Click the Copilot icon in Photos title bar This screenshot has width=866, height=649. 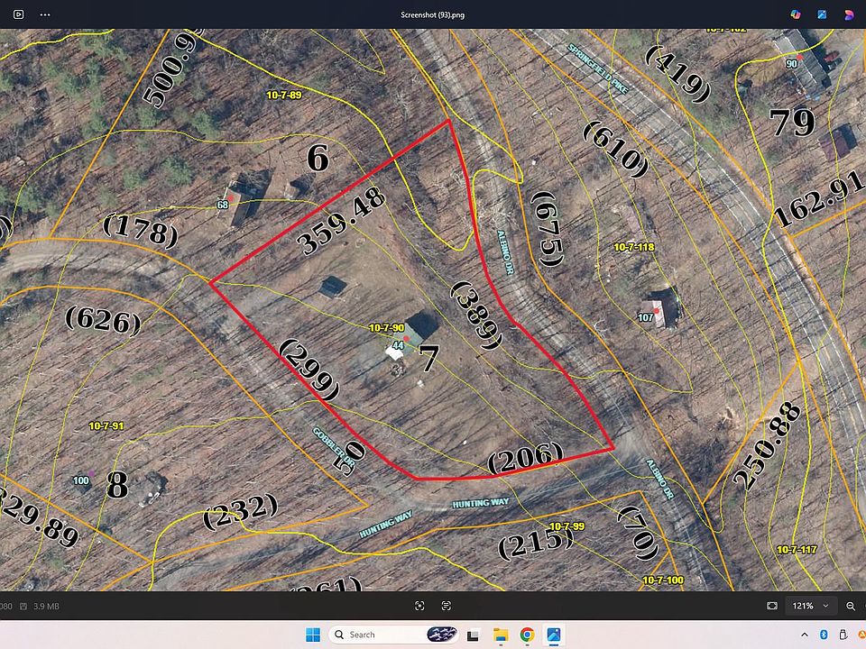[796, 14]
